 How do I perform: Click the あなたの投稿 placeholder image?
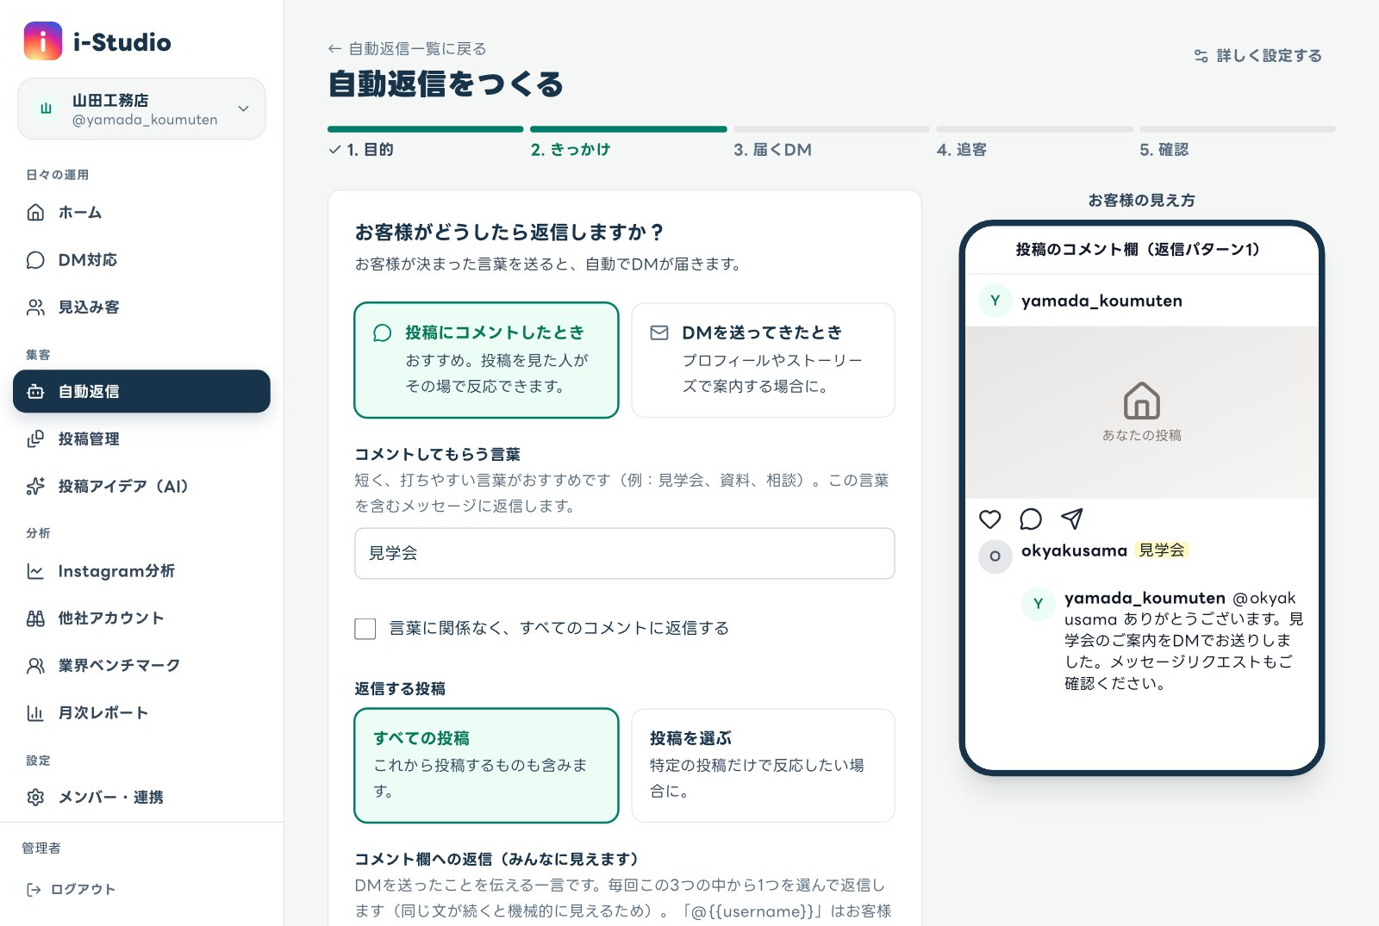tap(1142, 413)
